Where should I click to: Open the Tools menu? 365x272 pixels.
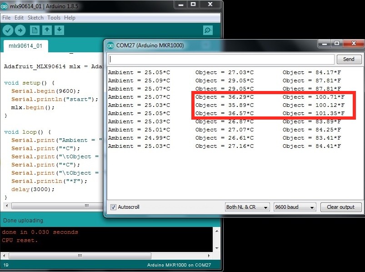[x=54, y=18]
